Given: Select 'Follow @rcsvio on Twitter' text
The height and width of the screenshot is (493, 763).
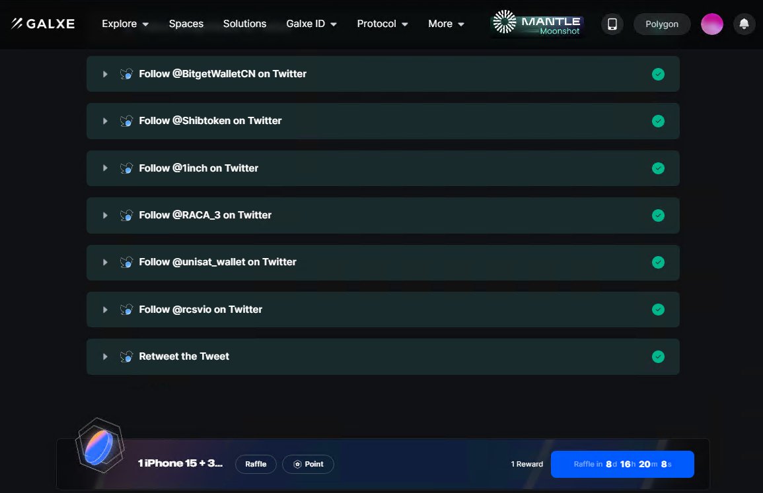Looking at the screenshot, I should point(200,310).
